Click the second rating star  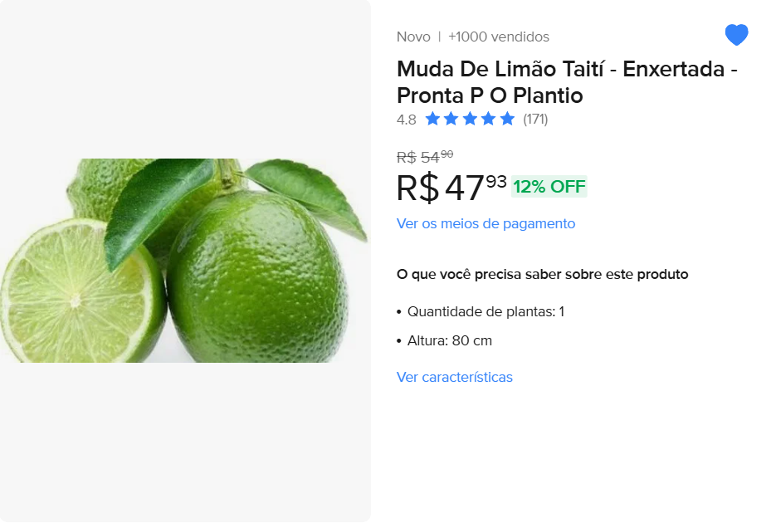(x=451, y=119)
